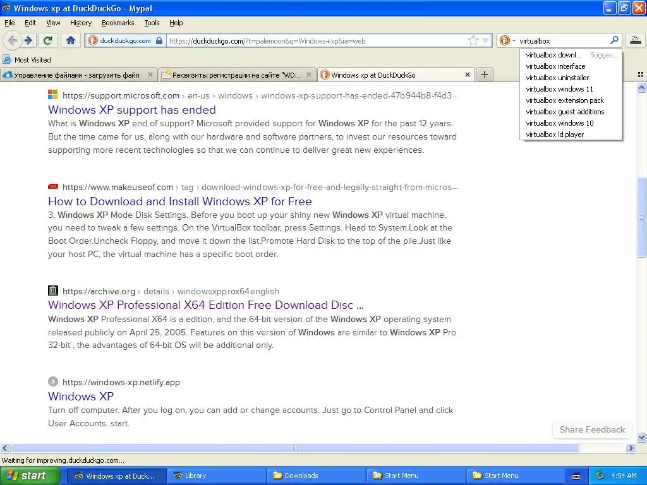Click the horizontal scrollbar thumb
The height and width of the screenshot is (485, 647).
tap(294, 448)
